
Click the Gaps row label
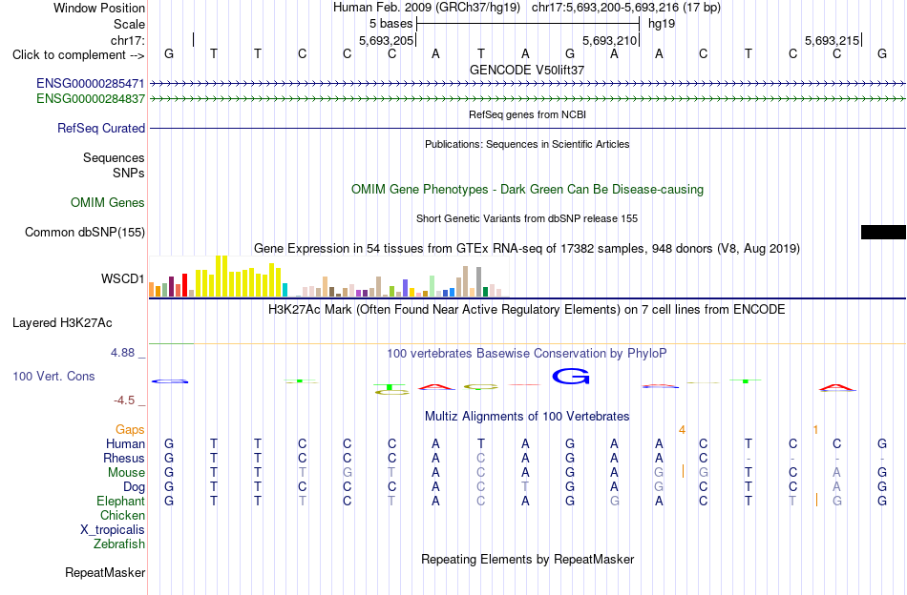tap(130, 429)
